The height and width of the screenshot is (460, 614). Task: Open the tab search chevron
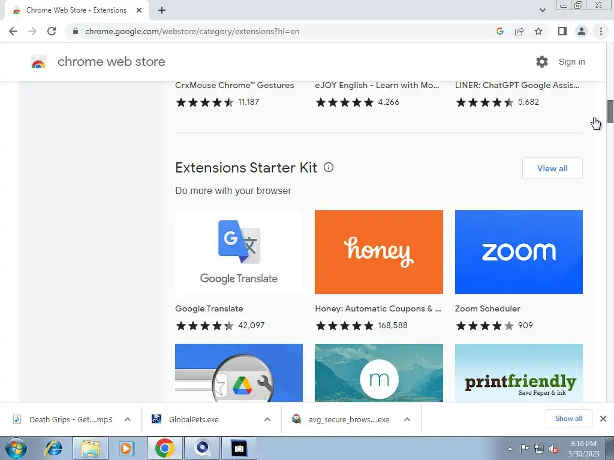click(542, 10)
